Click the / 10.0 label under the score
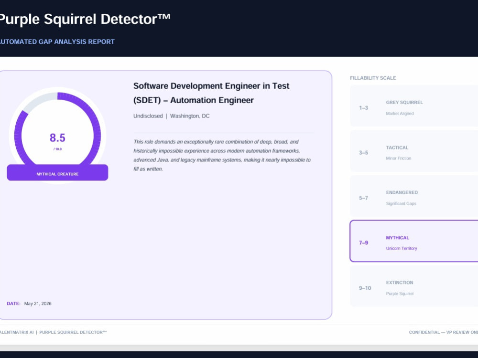This screenshot has width=478, height=358. pyautogui.click(x=58, y=149)
